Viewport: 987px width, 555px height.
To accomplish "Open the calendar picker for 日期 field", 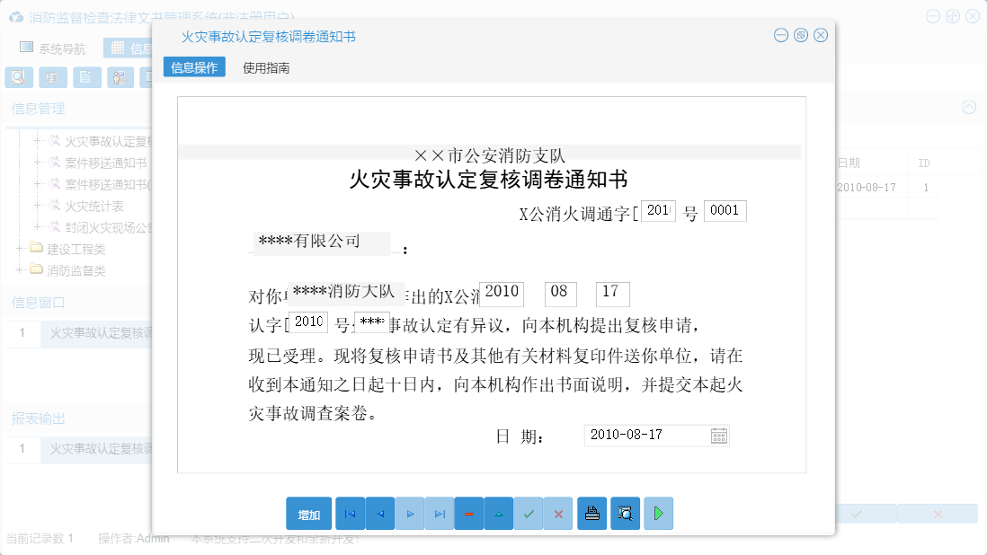I will (x=719, y=435).
